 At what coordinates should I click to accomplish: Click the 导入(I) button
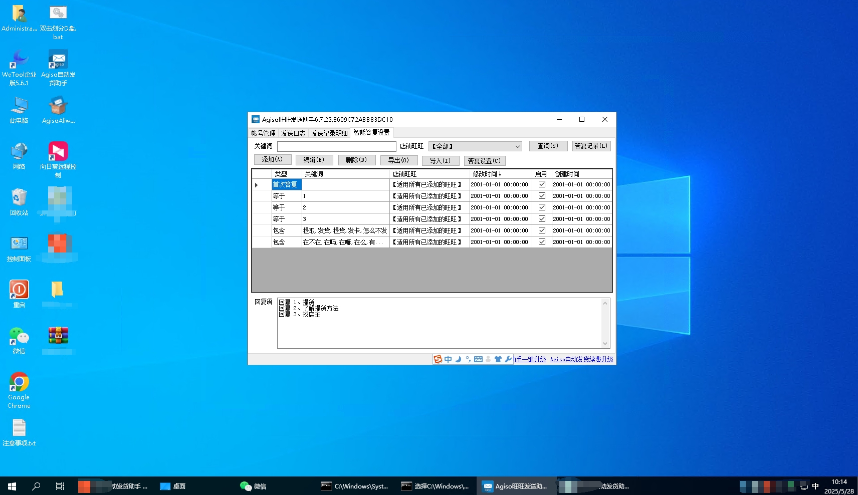(441, 161)
